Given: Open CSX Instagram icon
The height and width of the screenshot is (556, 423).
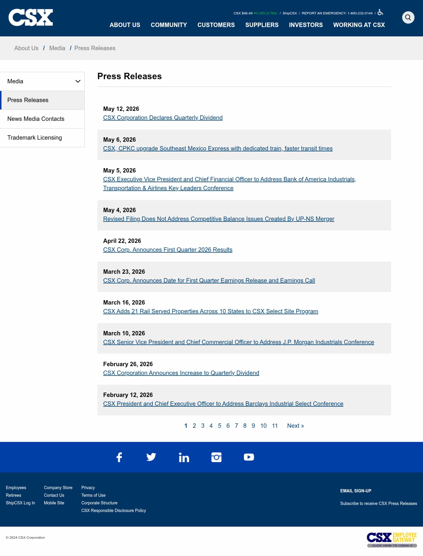Looking at the screenshot, I should (216, 457).
